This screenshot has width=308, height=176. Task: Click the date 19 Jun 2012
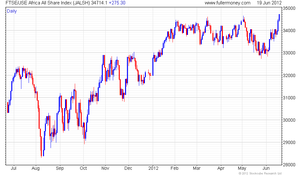[x=269, y=3]
